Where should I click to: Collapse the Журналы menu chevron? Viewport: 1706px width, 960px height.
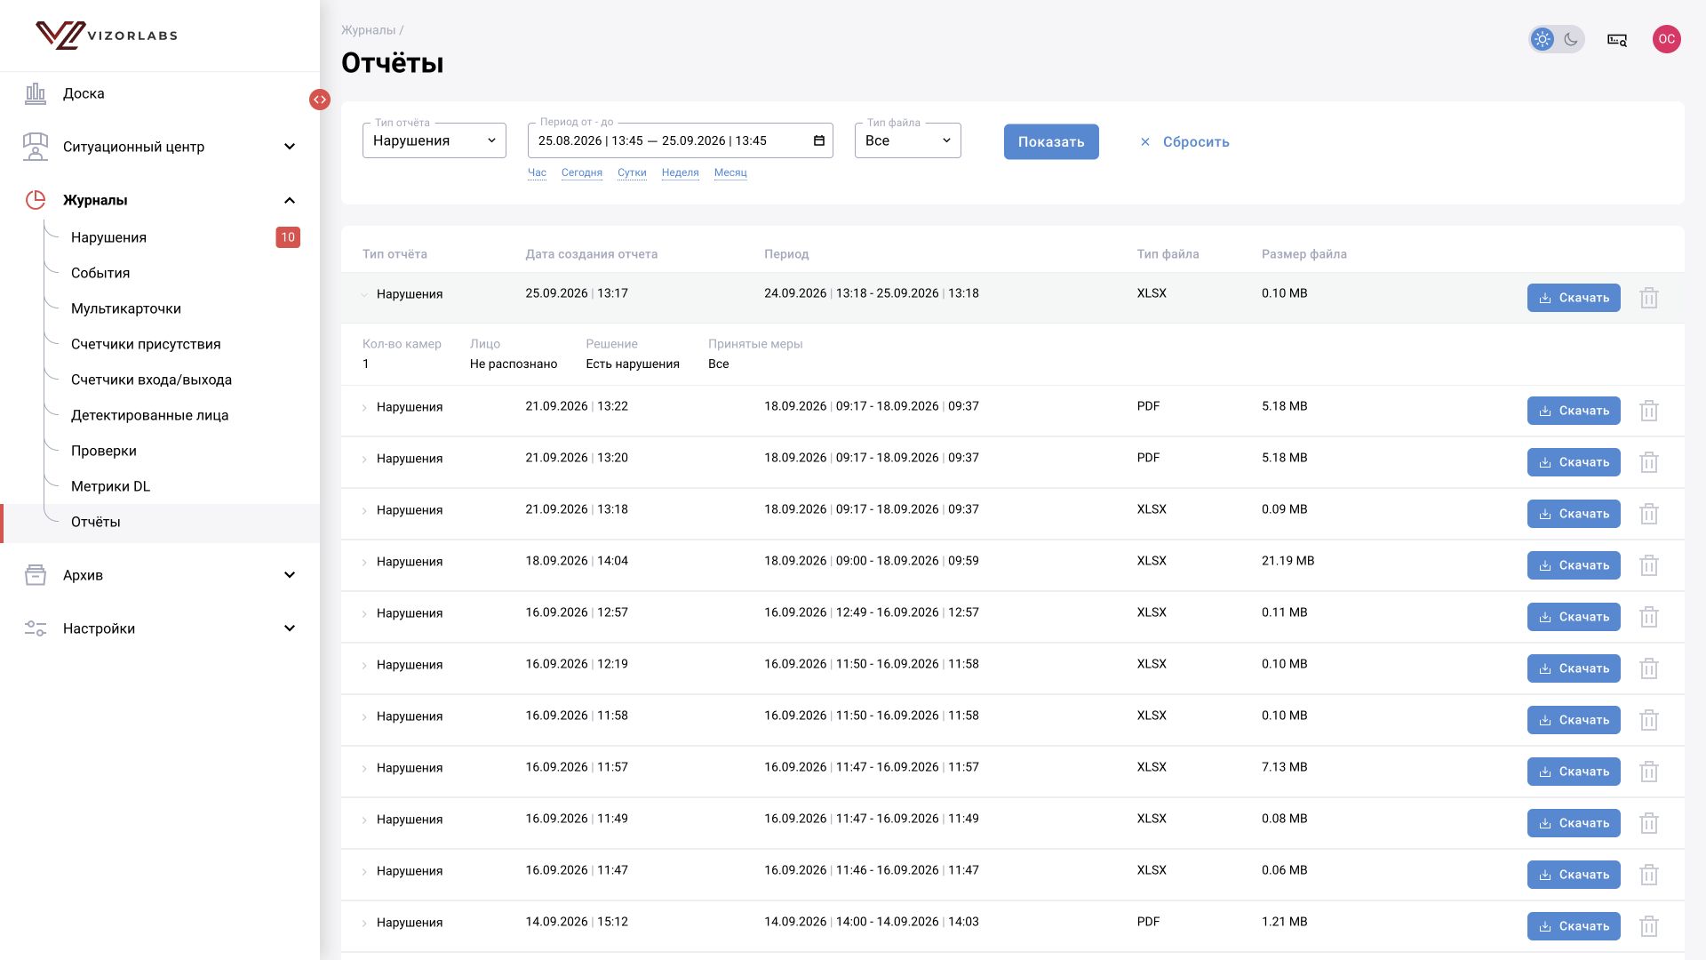pos(290,200)
